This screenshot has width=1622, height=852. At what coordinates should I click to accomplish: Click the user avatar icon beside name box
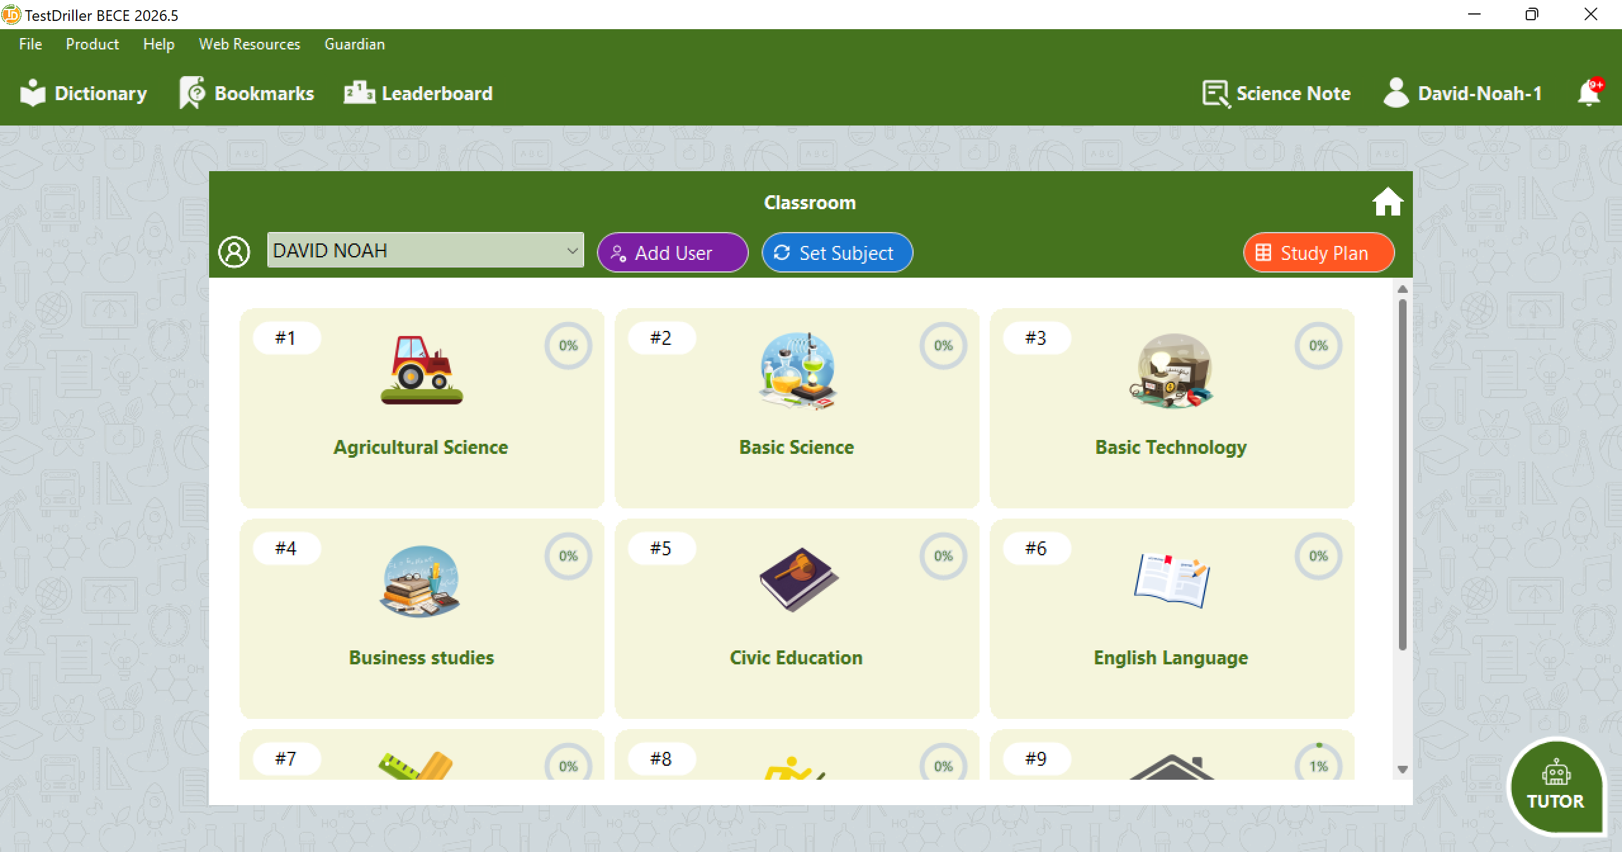(234, 252)
